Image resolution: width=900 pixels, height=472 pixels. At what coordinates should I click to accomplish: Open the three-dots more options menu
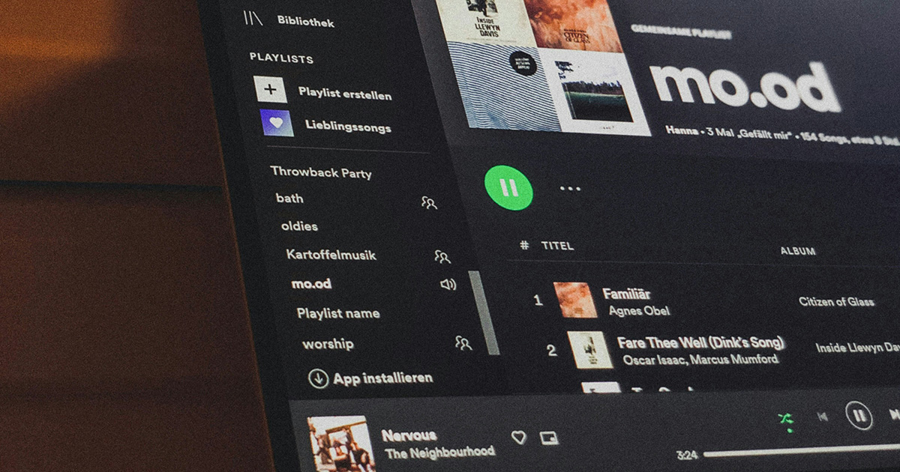tap(570, 188)
